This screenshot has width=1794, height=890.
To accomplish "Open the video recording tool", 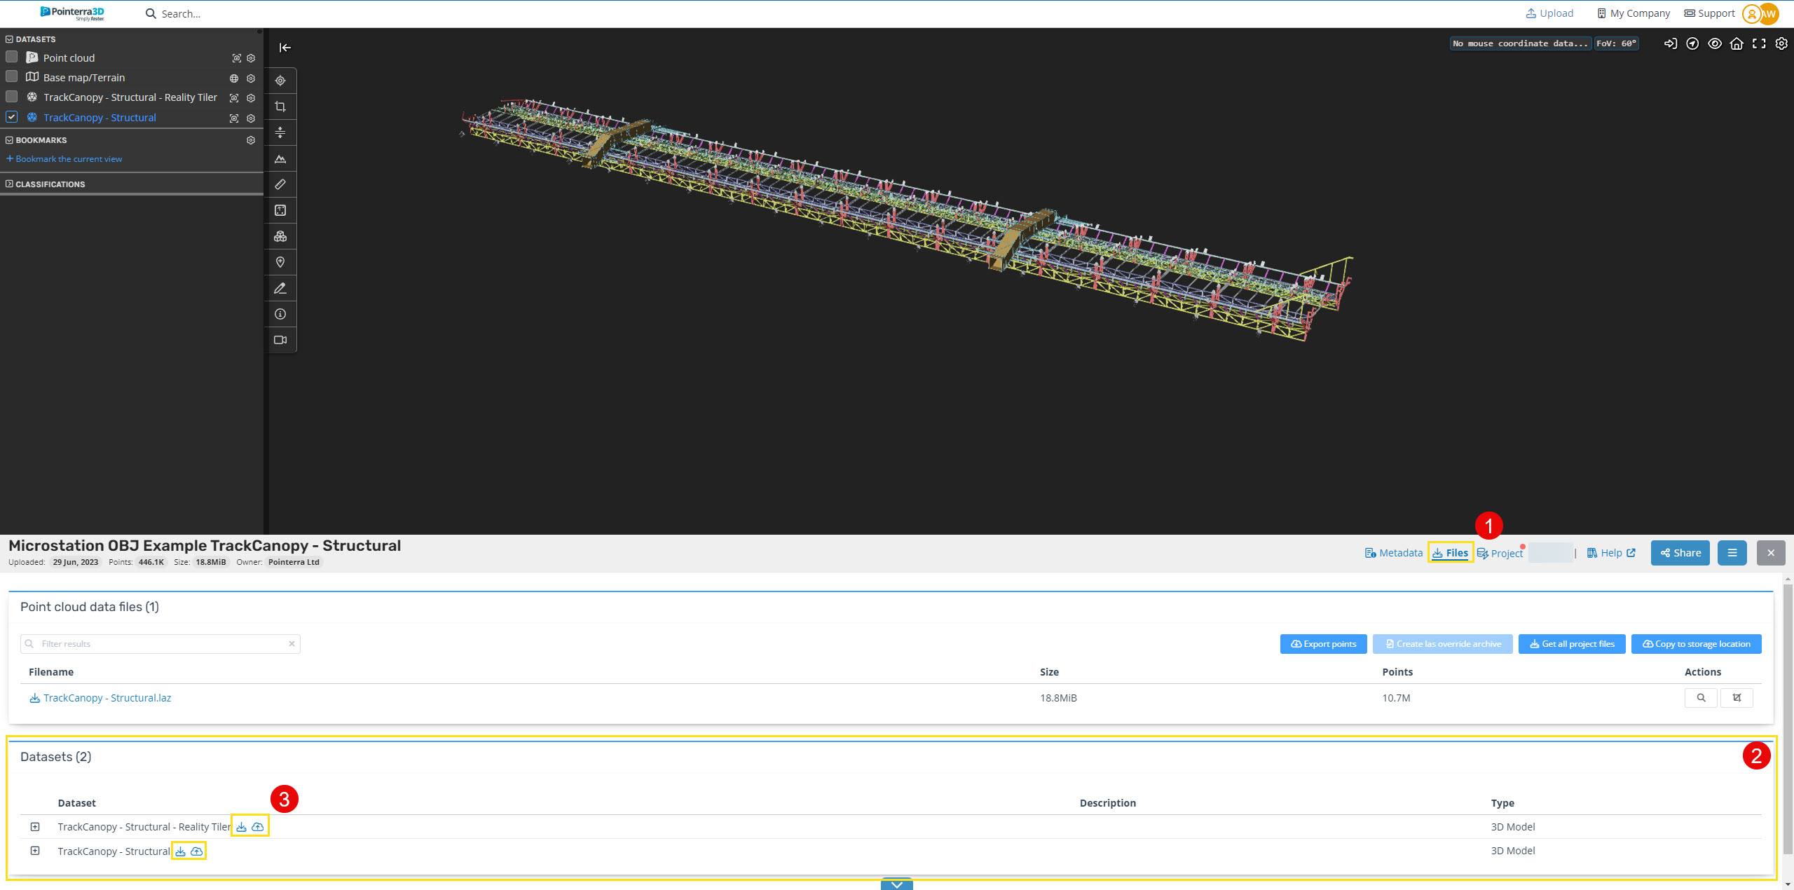I will tap(280, 340).
